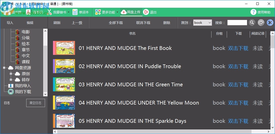Click 双击下载 for Sparkle Days
275x134 pixels.
[238, 121]
